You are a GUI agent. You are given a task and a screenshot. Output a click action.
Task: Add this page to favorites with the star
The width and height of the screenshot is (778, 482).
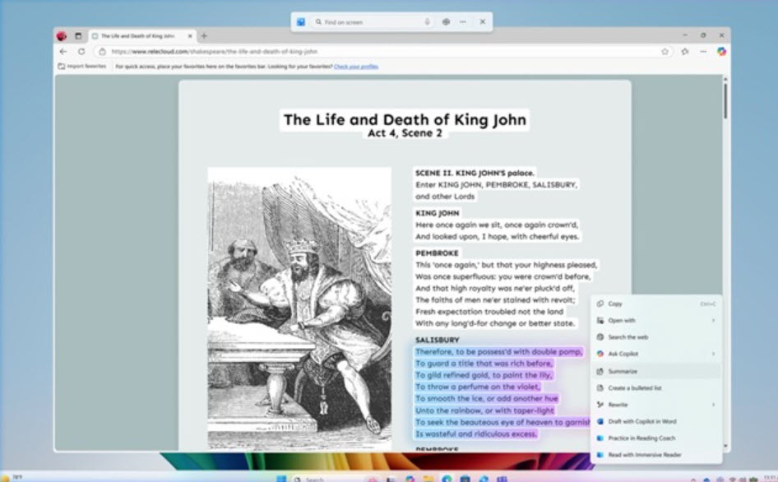665,52
